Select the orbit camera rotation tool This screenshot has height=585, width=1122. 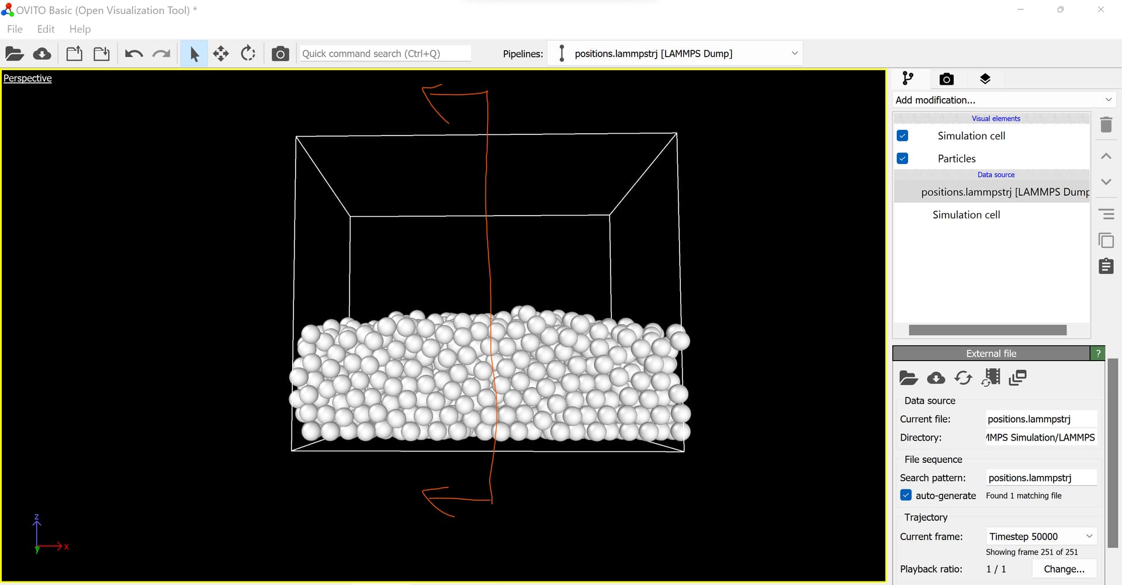click(248, 54)
